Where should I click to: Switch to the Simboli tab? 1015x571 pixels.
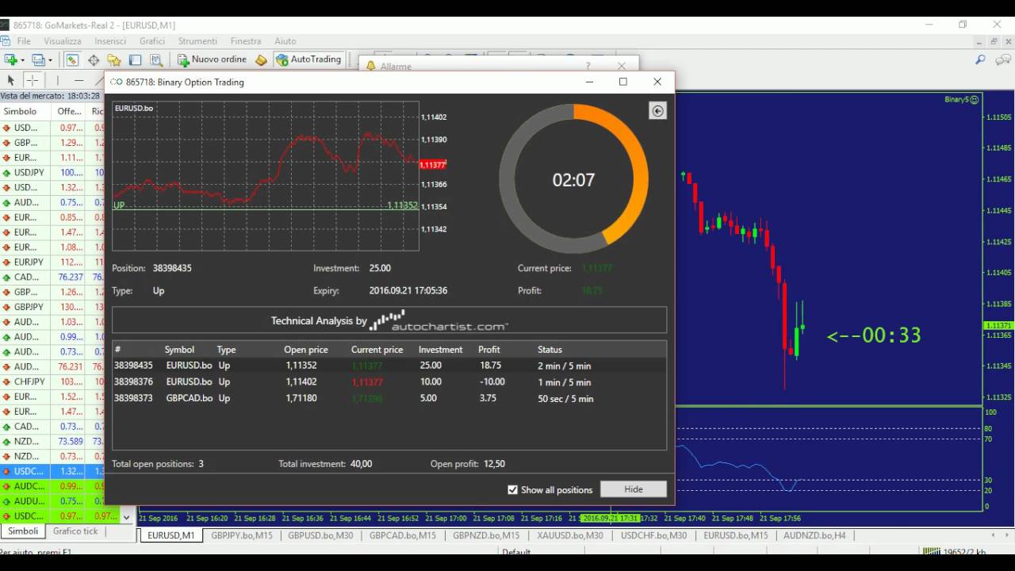pos(23,531)
